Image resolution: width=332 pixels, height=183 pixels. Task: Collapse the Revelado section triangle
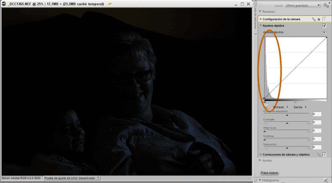point(260,11)
